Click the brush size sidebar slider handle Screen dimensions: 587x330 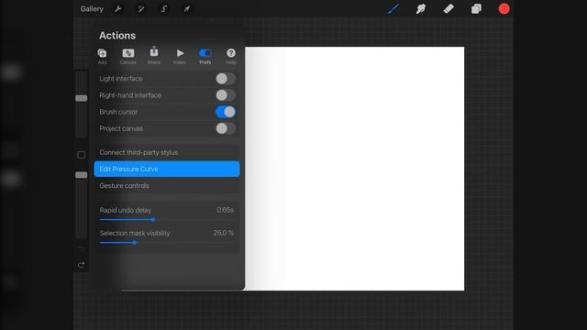coord(82,98)
